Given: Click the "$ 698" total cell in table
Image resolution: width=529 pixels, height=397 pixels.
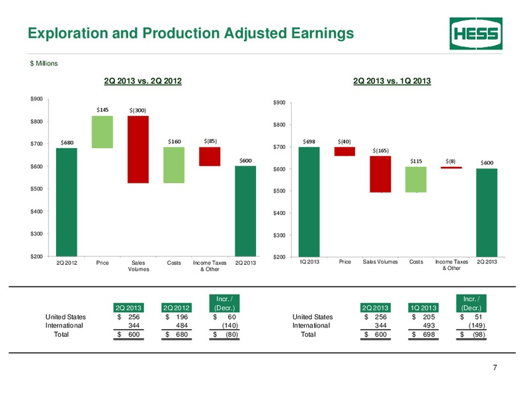Looking at the screenshot, I should pos(423,335).
